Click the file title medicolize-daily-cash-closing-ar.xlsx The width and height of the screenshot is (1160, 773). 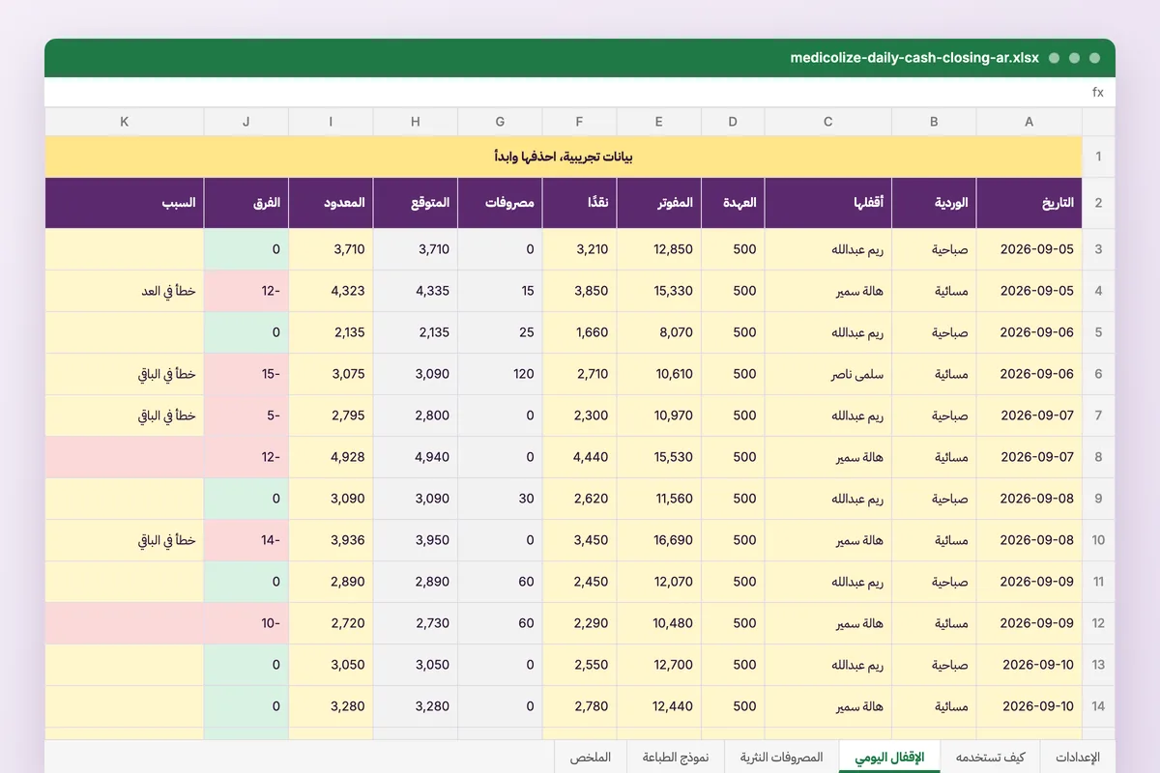pyautogui.click(x=914, y=58)
